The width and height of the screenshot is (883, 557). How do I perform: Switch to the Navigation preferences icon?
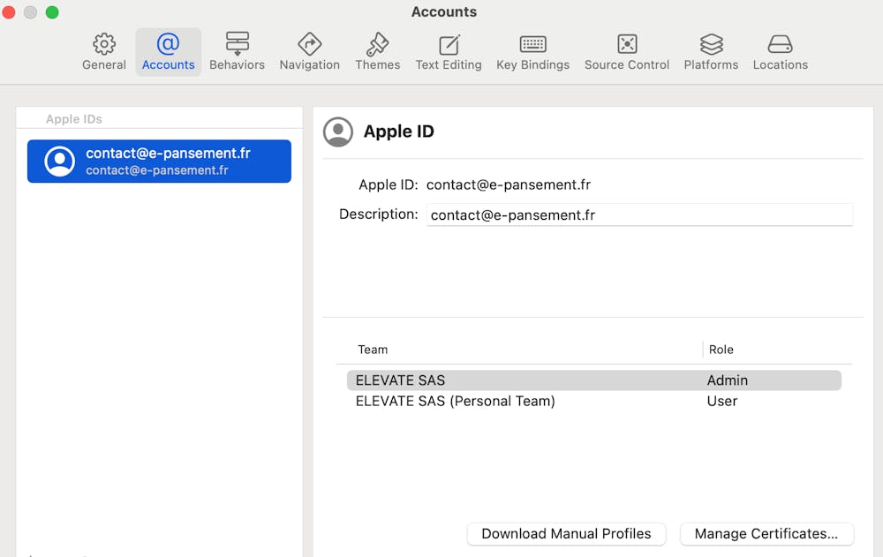[309, 44]
